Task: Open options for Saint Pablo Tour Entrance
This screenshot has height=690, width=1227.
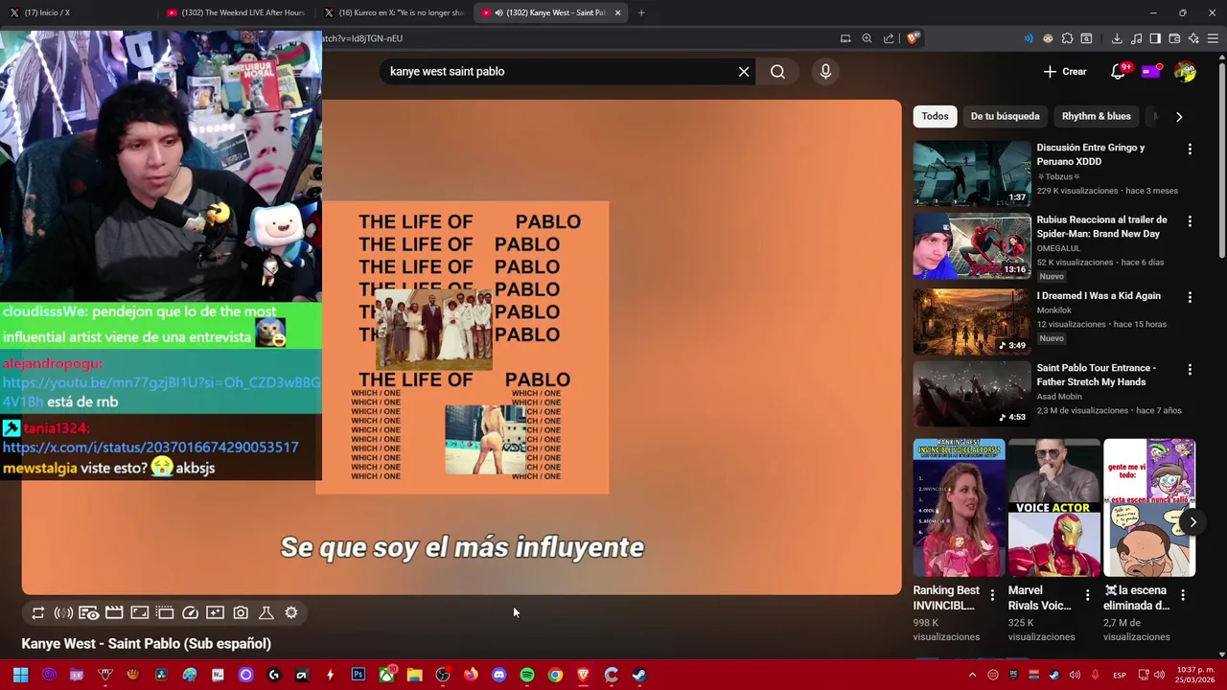Action: (x=1190, y=369)
